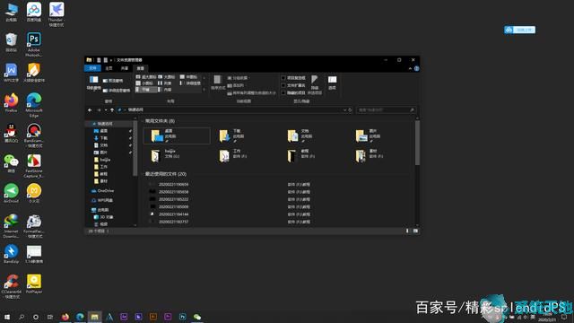Screen dimensions: 574x323
Task: Click the blue upload widget on desktop
Action: pos(519,30)
